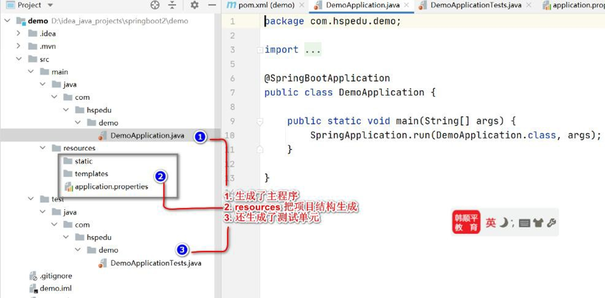Fold the main method at line 9

click(x=260, y=121)
